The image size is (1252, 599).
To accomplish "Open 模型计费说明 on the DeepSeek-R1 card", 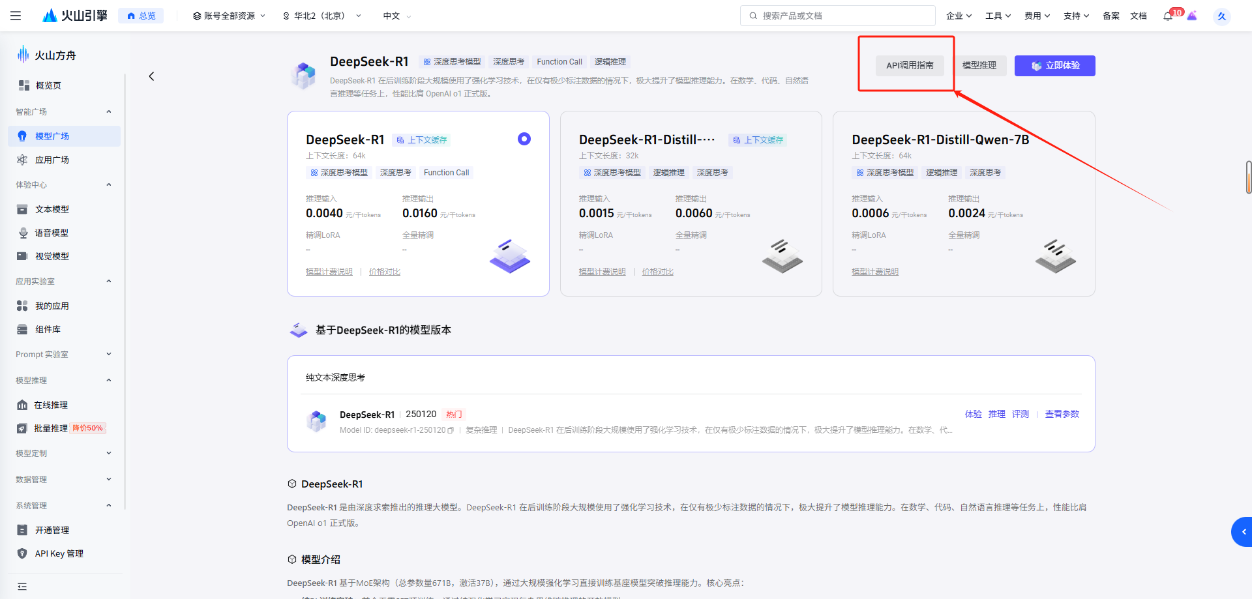I will (329, 272).
